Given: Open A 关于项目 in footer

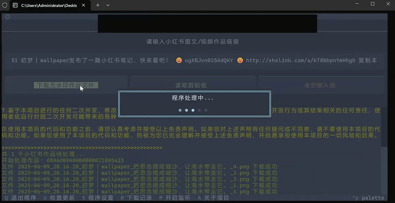Looking at the screenshot, I should click(x=213, y=198).
